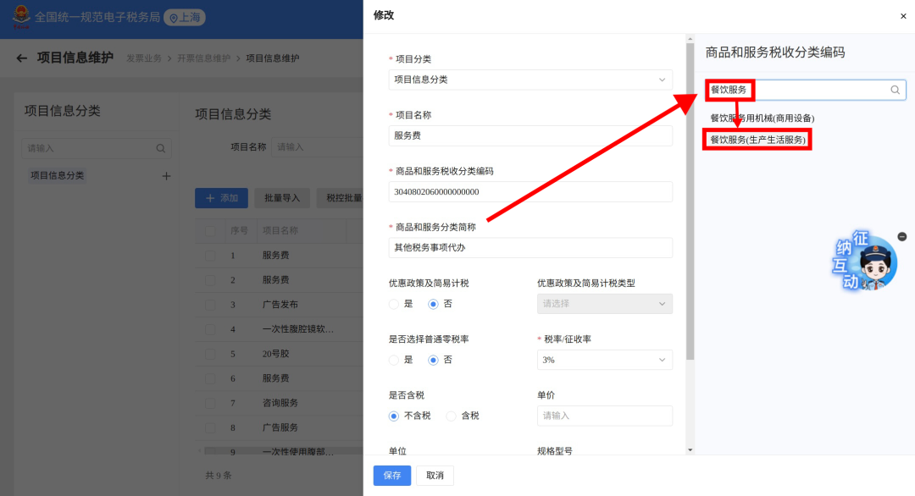Tick the header select-all checkbox in table
The height and width of the screenshot is (496, 915).
[211, 231]
